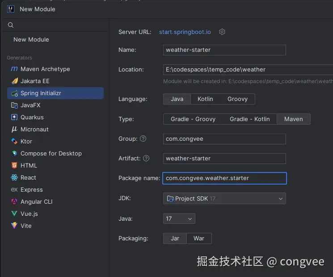Click the Quarkus icon
Image resolution: width=333 pixels, height=277 pixels.
(x=14, y=117)
